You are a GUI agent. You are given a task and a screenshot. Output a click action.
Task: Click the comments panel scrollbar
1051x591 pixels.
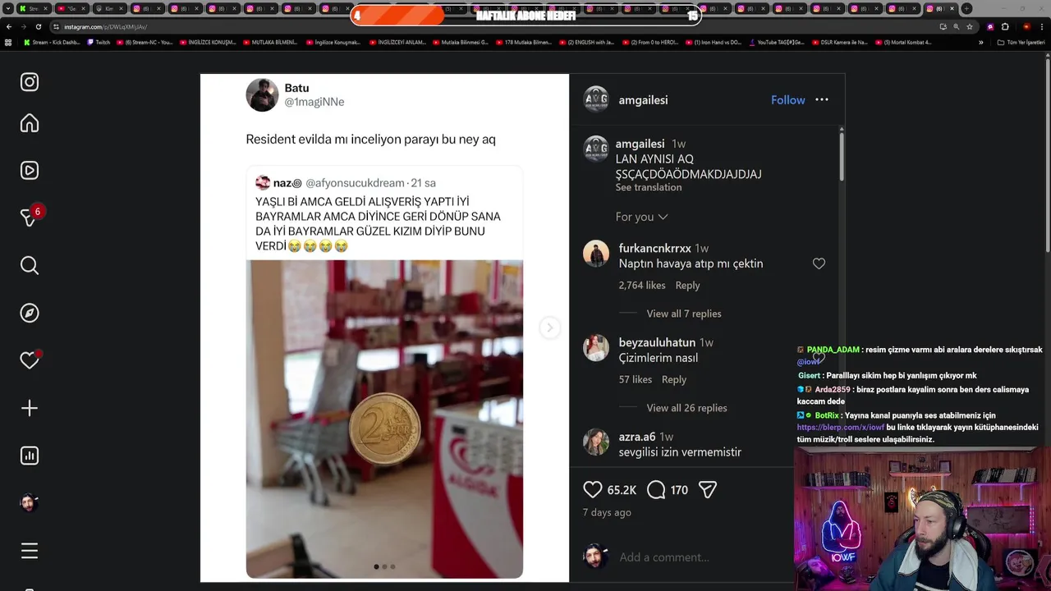(x=842, y=156)
